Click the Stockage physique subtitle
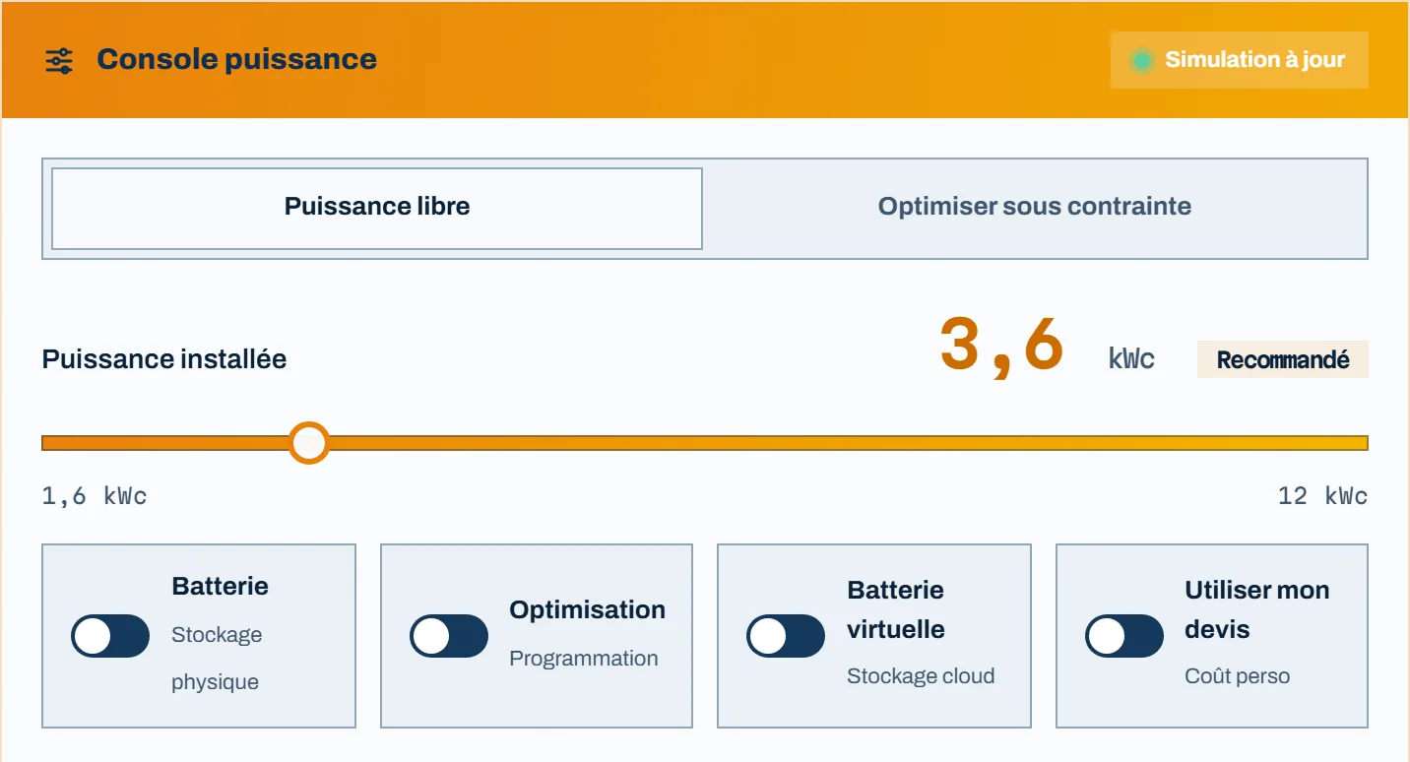The width and height of the screenshot is (1410, 762). pyautogui.click(x=217, y=659)
